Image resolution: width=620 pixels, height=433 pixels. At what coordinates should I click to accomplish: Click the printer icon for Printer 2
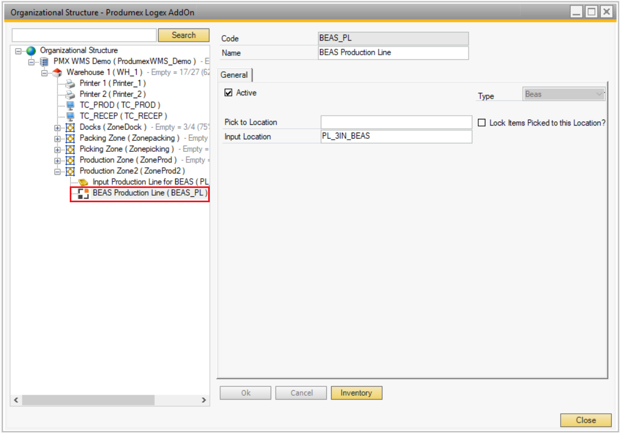(x=70, y=95)
